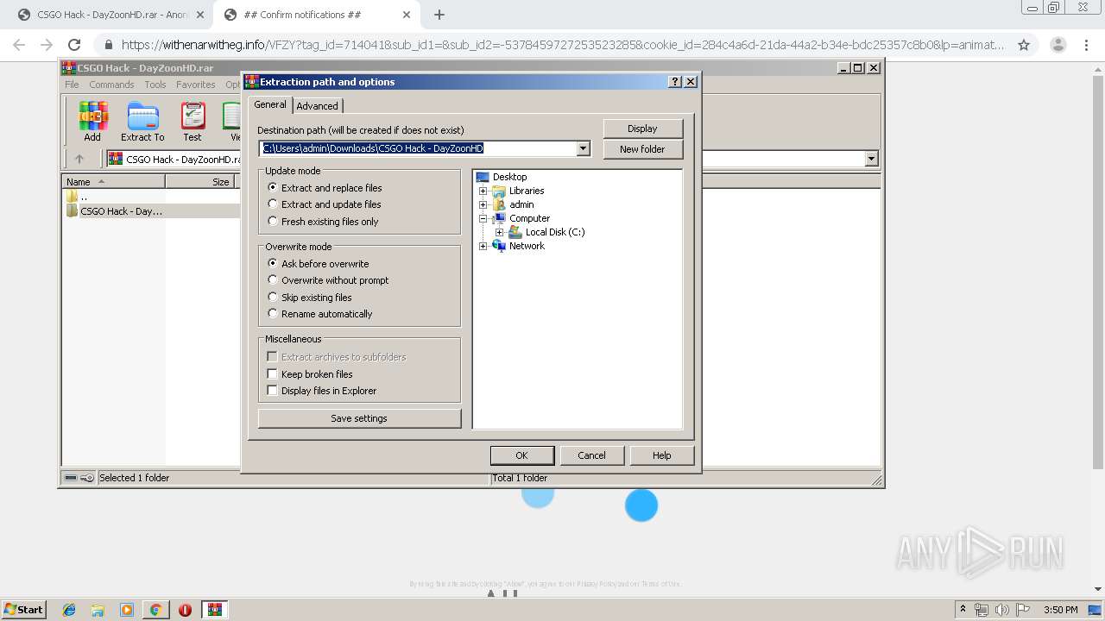This screenshot has height=621, width=1105.
Task: Click the WinRAR taskbar icon
Action: 214,610
